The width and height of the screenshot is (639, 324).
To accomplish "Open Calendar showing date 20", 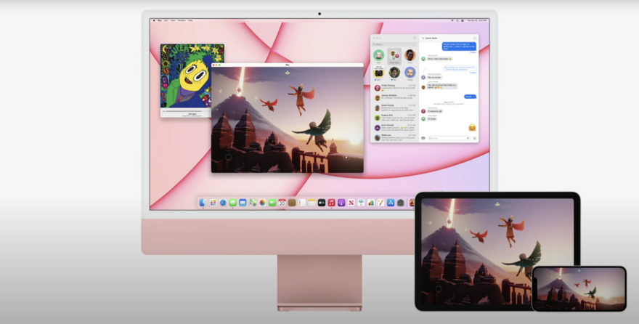I will pyautogui.click(x=282, y=203).
